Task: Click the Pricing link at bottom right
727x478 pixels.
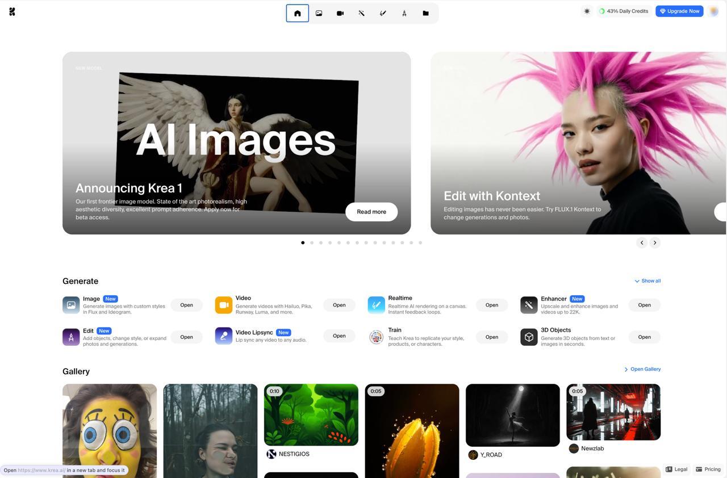Action: click(708, 469)
